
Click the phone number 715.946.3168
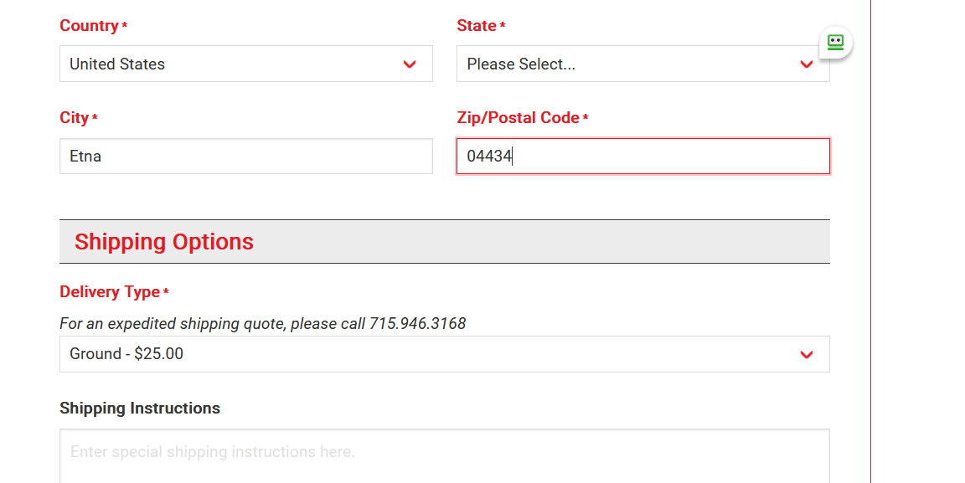point(417,324)
